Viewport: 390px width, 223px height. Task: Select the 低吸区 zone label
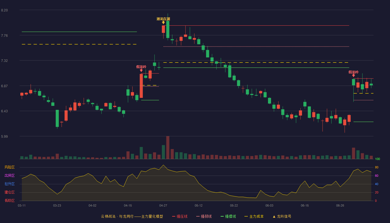[x=9, y=200]
